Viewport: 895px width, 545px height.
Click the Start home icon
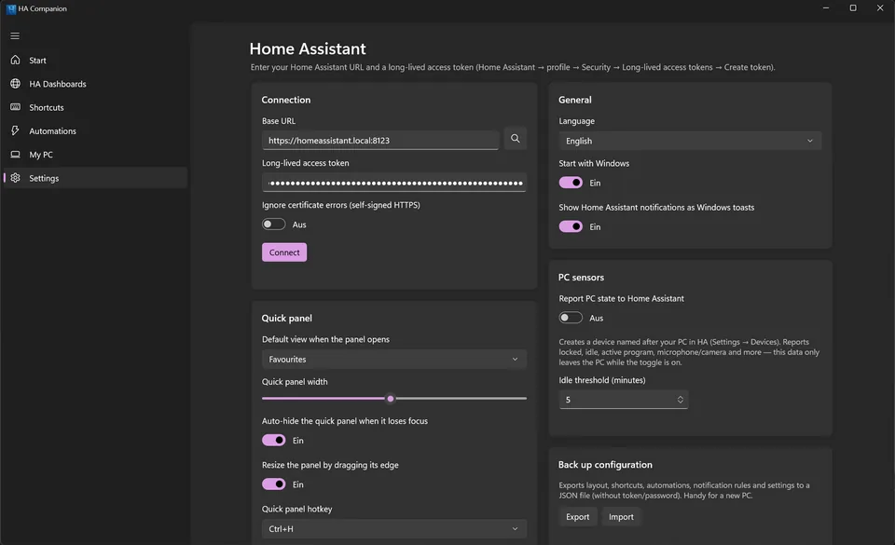pyautogui.click(x=16, y=60)
